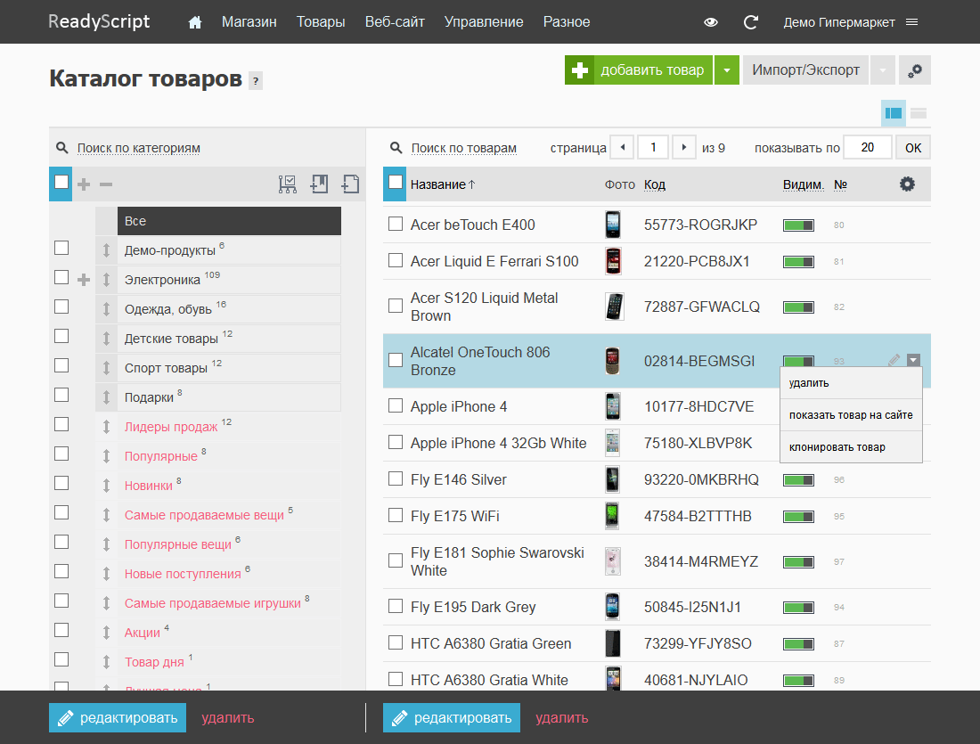Click the Acer beTouch E400 photo thumbnail
Screen dimensions: 980x744
click(x=613, y=225)
